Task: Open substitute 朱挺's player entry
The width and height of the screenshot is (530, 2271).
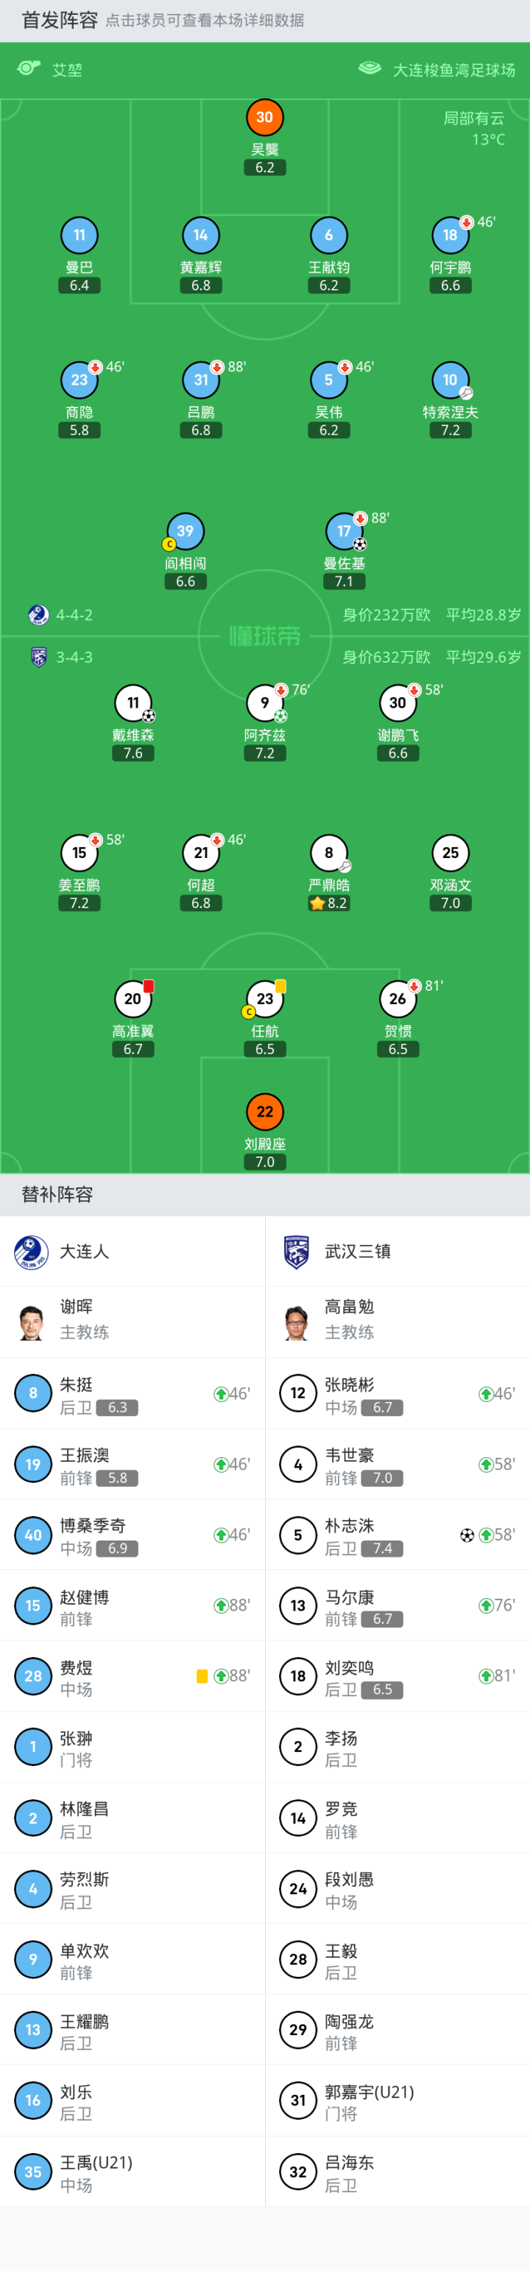Action: (x=132, y=1394)
